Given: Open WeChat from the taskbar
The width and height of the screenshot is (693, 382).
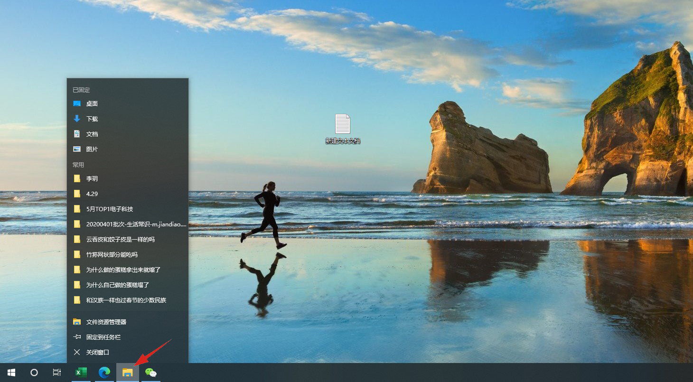Looking at the screenshot, I should coord(151,373).
